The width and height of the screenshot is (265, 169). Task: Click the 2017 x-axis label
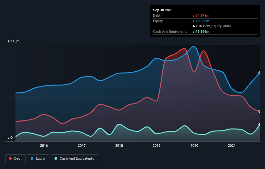[x=82, y=146]
